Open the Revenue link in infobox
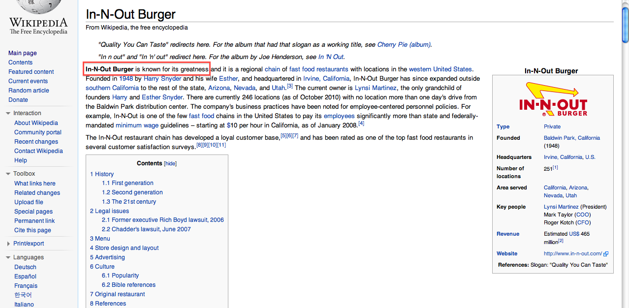Image resolution: width=629 pixels, height=308 pixels. [x=508, y=234]
